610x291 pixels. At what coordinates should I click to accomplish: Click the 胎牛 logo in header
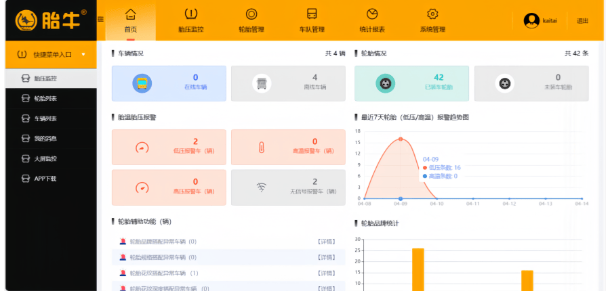[x=51, y=20]
